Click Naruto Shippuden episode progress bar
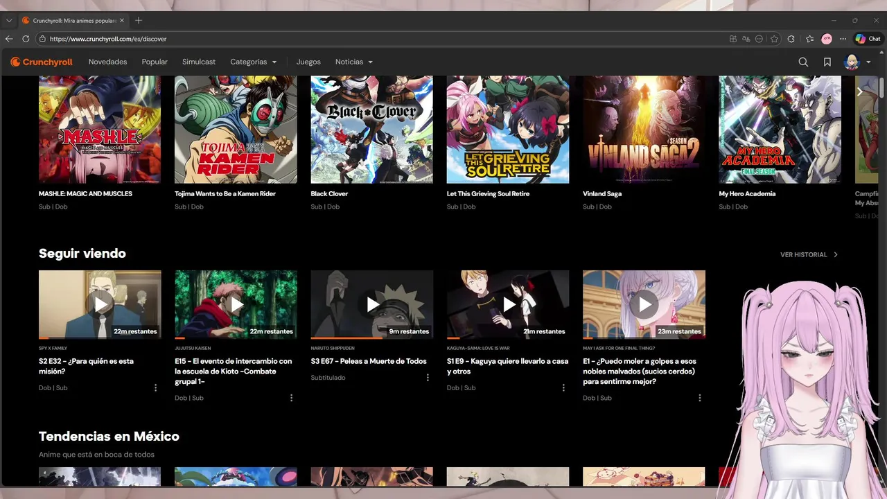This screenshot has height=499, width=887. [372, 338]
